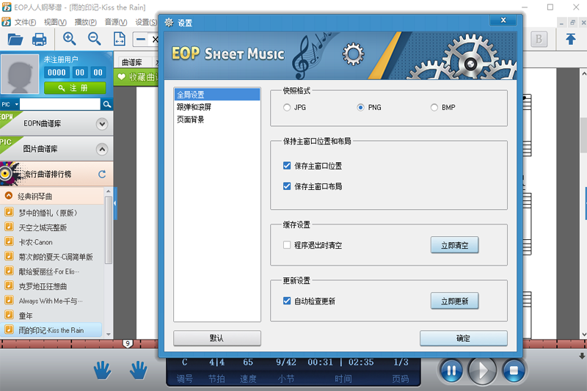587x391 pixels.
Task: Open the 文件(F) menu
Action: click(25, 23)
